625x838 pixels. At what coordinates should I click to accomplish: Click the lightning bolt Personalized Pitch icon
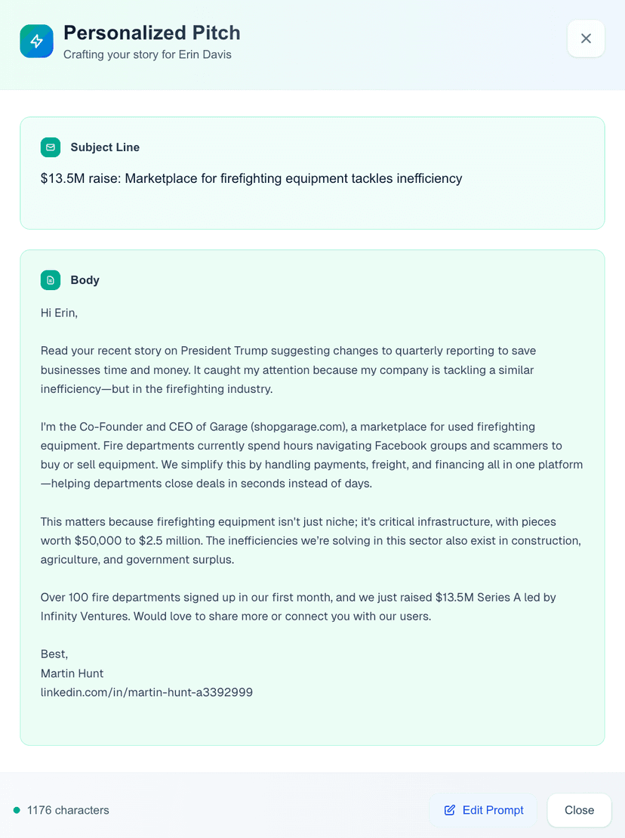pos(36,41)
